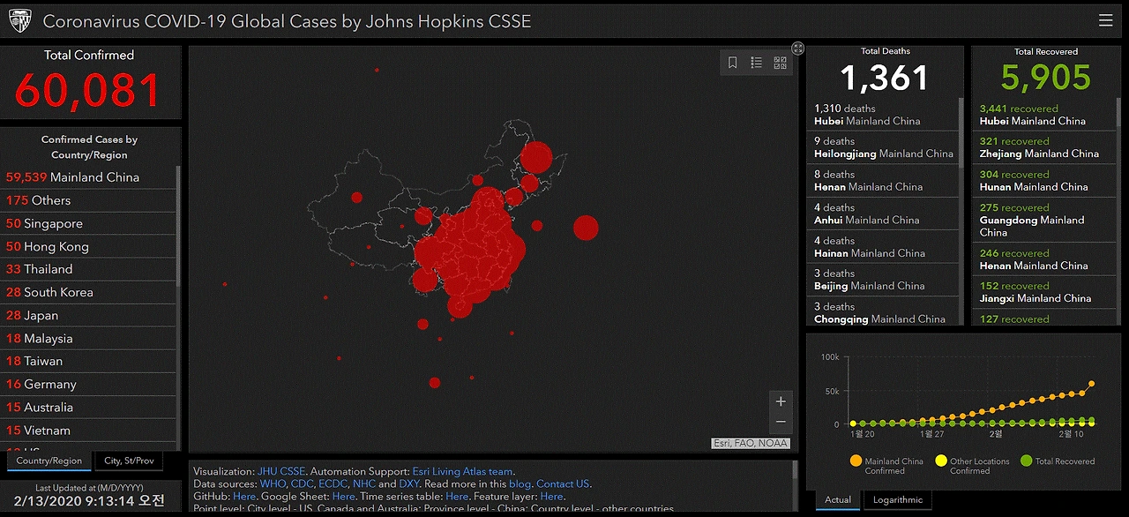Select Germany in the confirmed cases list
1129x517 pixels.
(88, 384)
